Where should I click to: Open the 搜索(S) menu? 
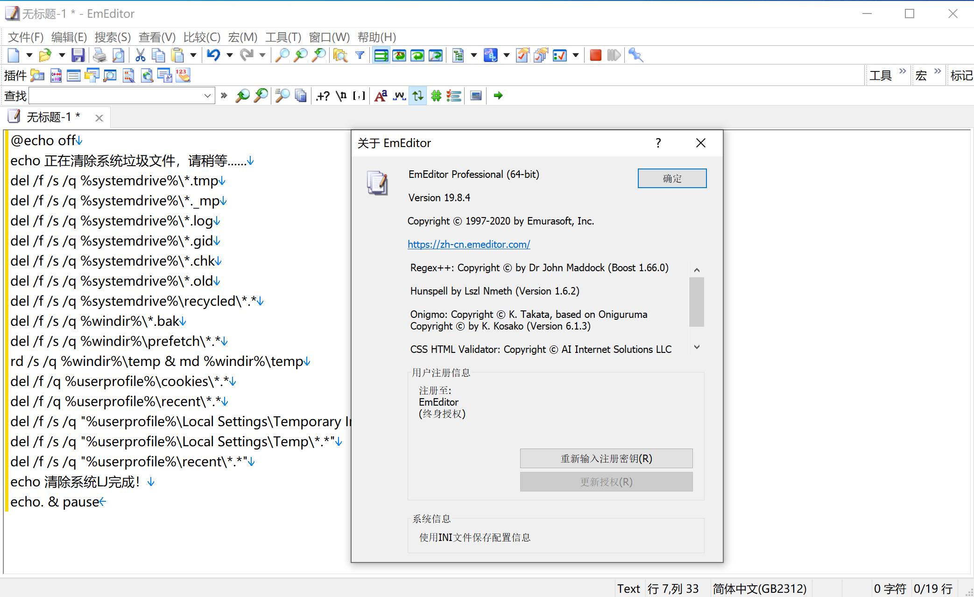[x=113, y=37]
